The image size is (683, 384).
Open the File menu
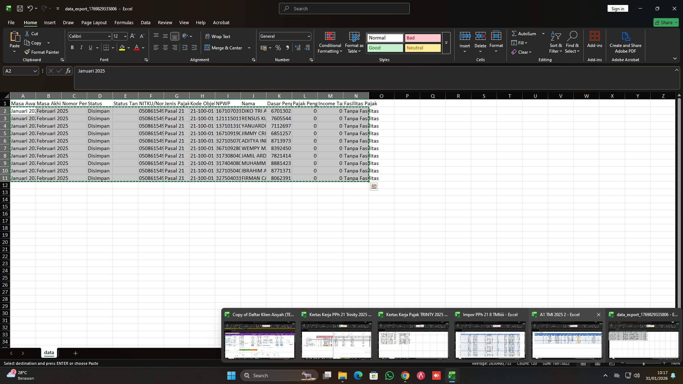pos(11,22)
